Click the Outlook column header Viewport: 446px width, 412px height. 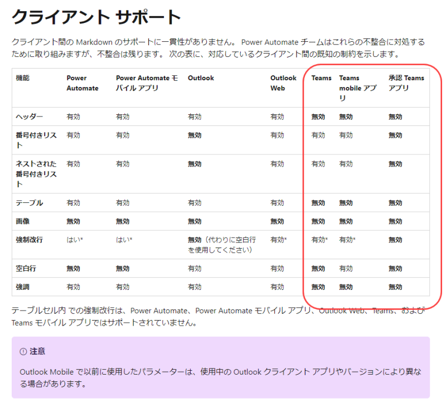point(201,78)
